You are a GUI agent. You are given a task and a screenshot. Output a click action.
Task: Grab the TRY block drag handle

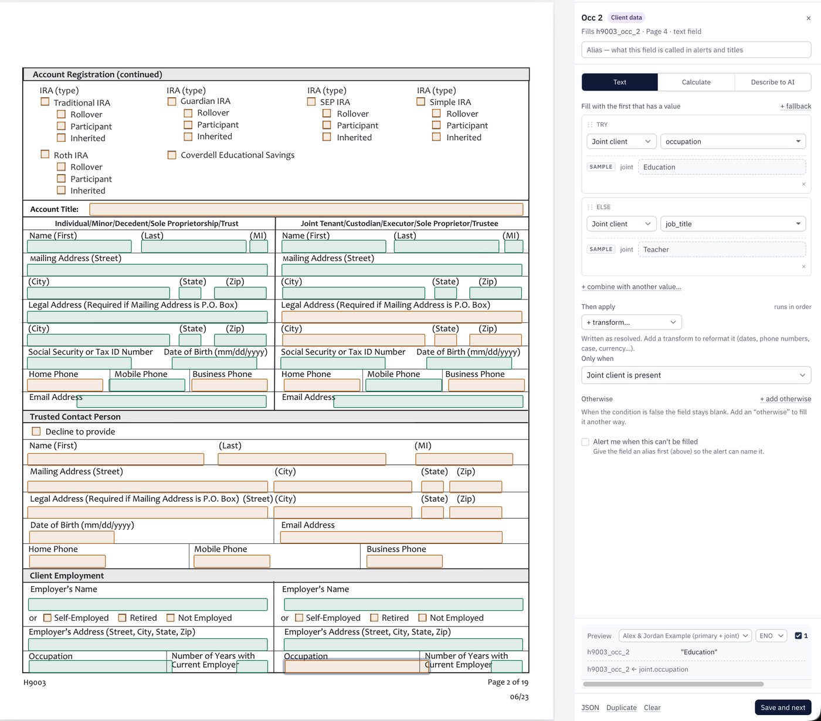pos(590,125)
